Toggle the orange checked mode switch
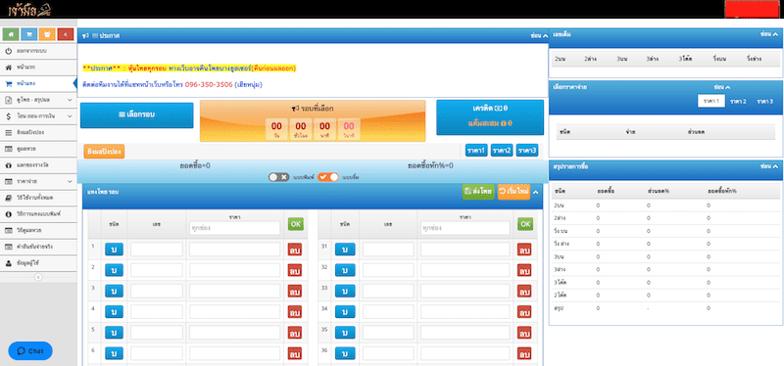This screenshot has height=366, width=784. pyautogui.click(x=328, y=177)
